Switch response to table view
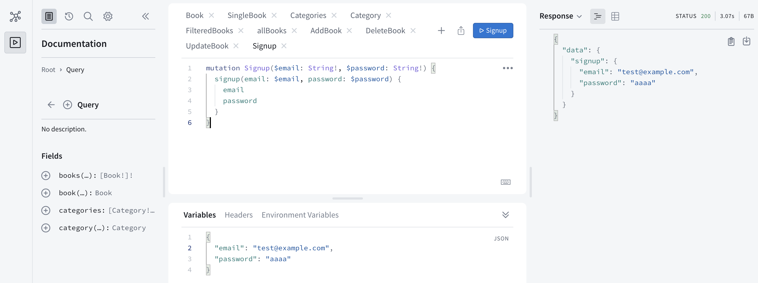 click(x=615, y=16)
